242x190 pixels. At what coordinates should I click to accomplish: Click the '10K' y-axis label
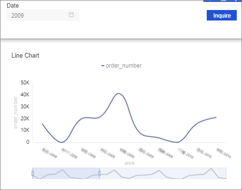pyautogui.click(x=25, y=130)
